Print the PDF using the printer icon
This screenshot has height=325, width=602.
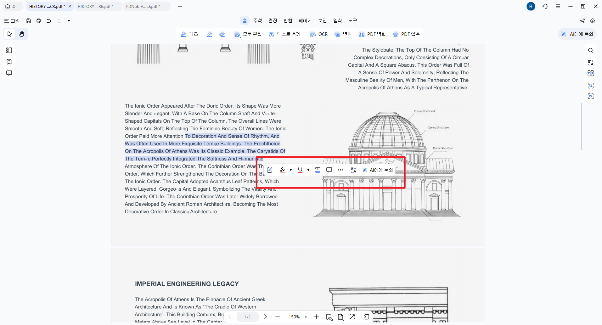pyautogui.click(x=39, y=21)
